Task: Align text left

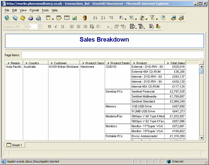Action: click(x=72, y=26)
